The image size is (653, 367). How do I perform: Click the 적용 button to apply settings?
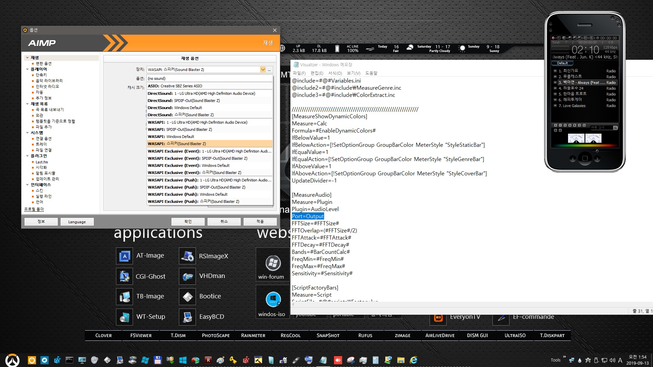[260, 221]
